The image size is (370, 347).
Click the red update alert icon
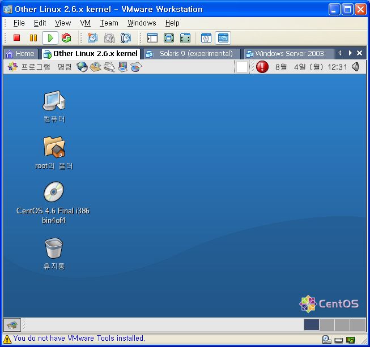[262, 67]
